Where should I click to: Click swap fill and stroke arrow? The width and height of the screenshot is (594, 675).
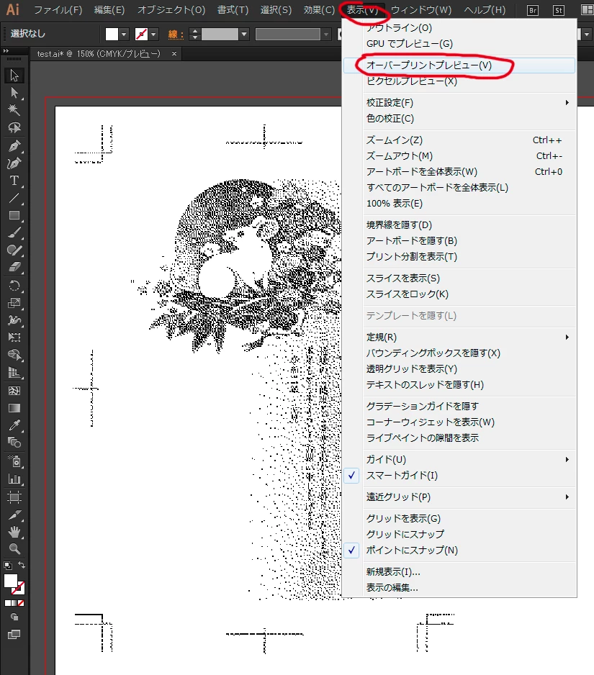coord(22,565)
